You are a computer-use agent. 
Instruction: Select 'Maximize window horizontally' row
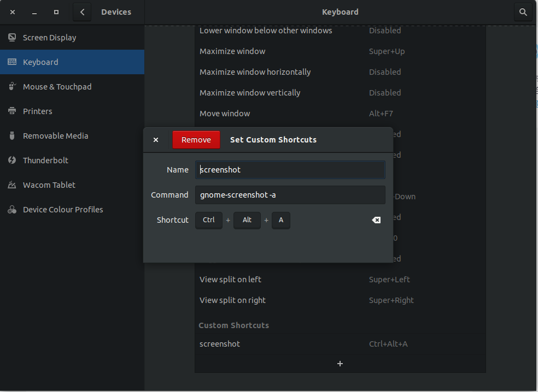tap(340, 72)
